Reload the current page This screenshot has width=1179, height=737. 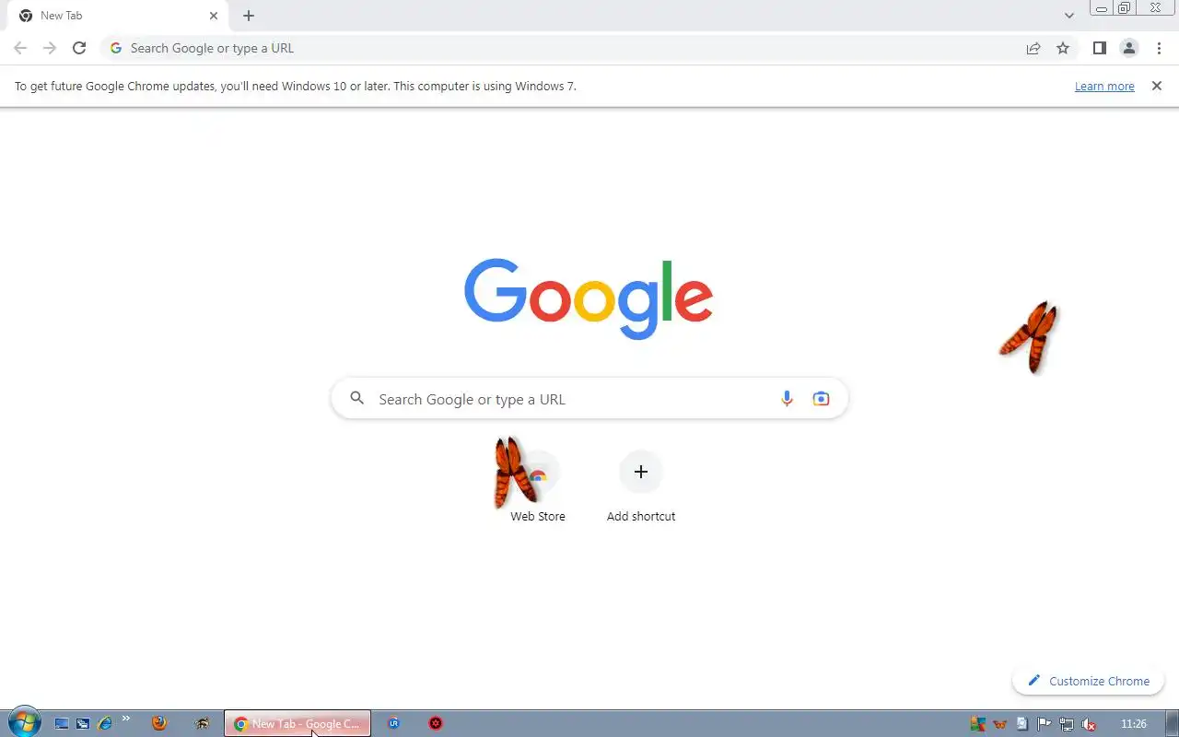pos(79,48)
